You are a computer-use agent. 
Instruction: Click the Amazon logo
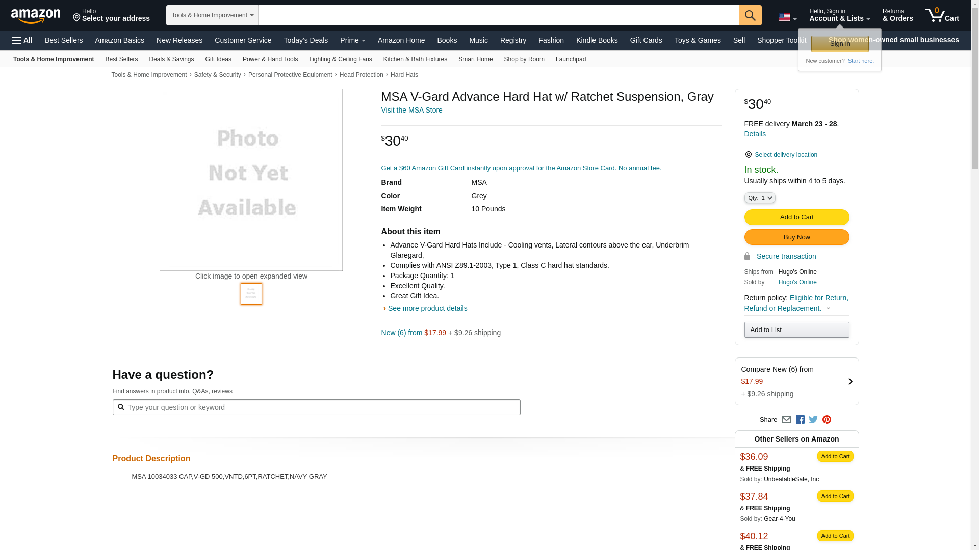(36, 16)
